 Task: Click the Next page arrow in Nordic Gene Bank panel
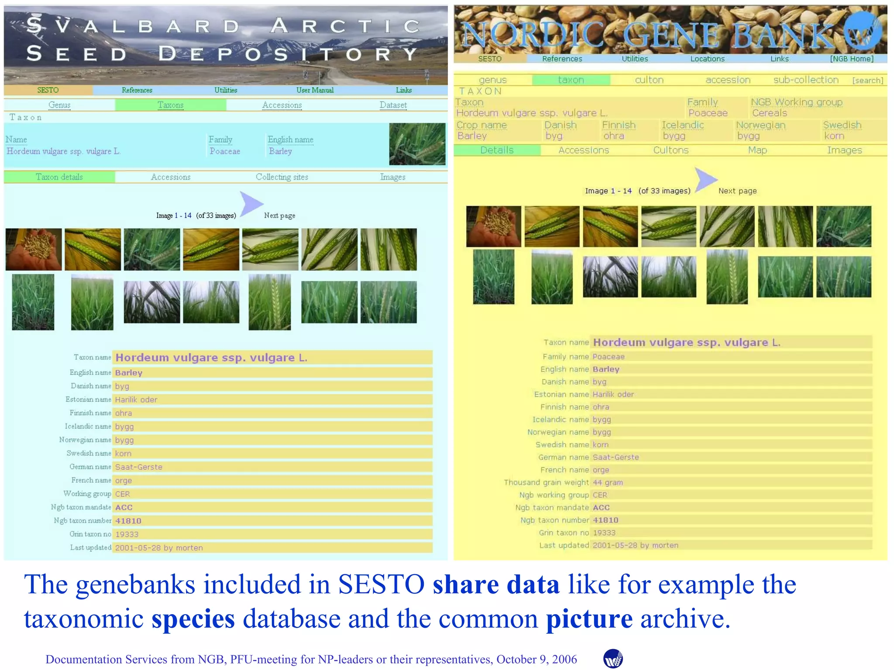tap(705, 179)
